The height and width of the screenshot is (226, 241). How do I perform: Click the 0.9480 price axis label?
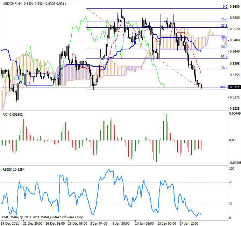[235, 40]
